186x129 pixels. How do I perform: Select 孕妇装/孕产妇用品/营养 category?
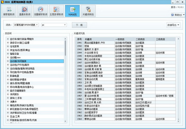pyautogui.click(x=22, y=72)
